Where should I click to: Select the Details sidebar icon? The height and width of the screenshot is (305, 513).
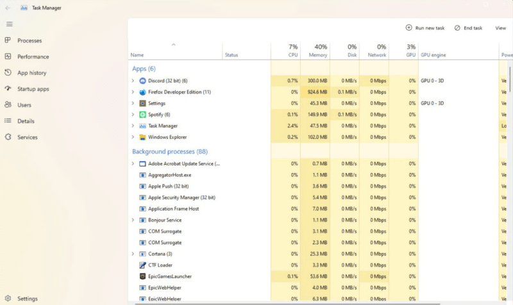coord(8,120)
